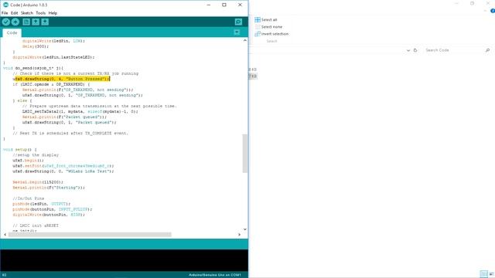Open the Serial Monitor magnifier icon
Image resolution: width=495 pixels, height=278 pixels.
click(x=238, y=22)
